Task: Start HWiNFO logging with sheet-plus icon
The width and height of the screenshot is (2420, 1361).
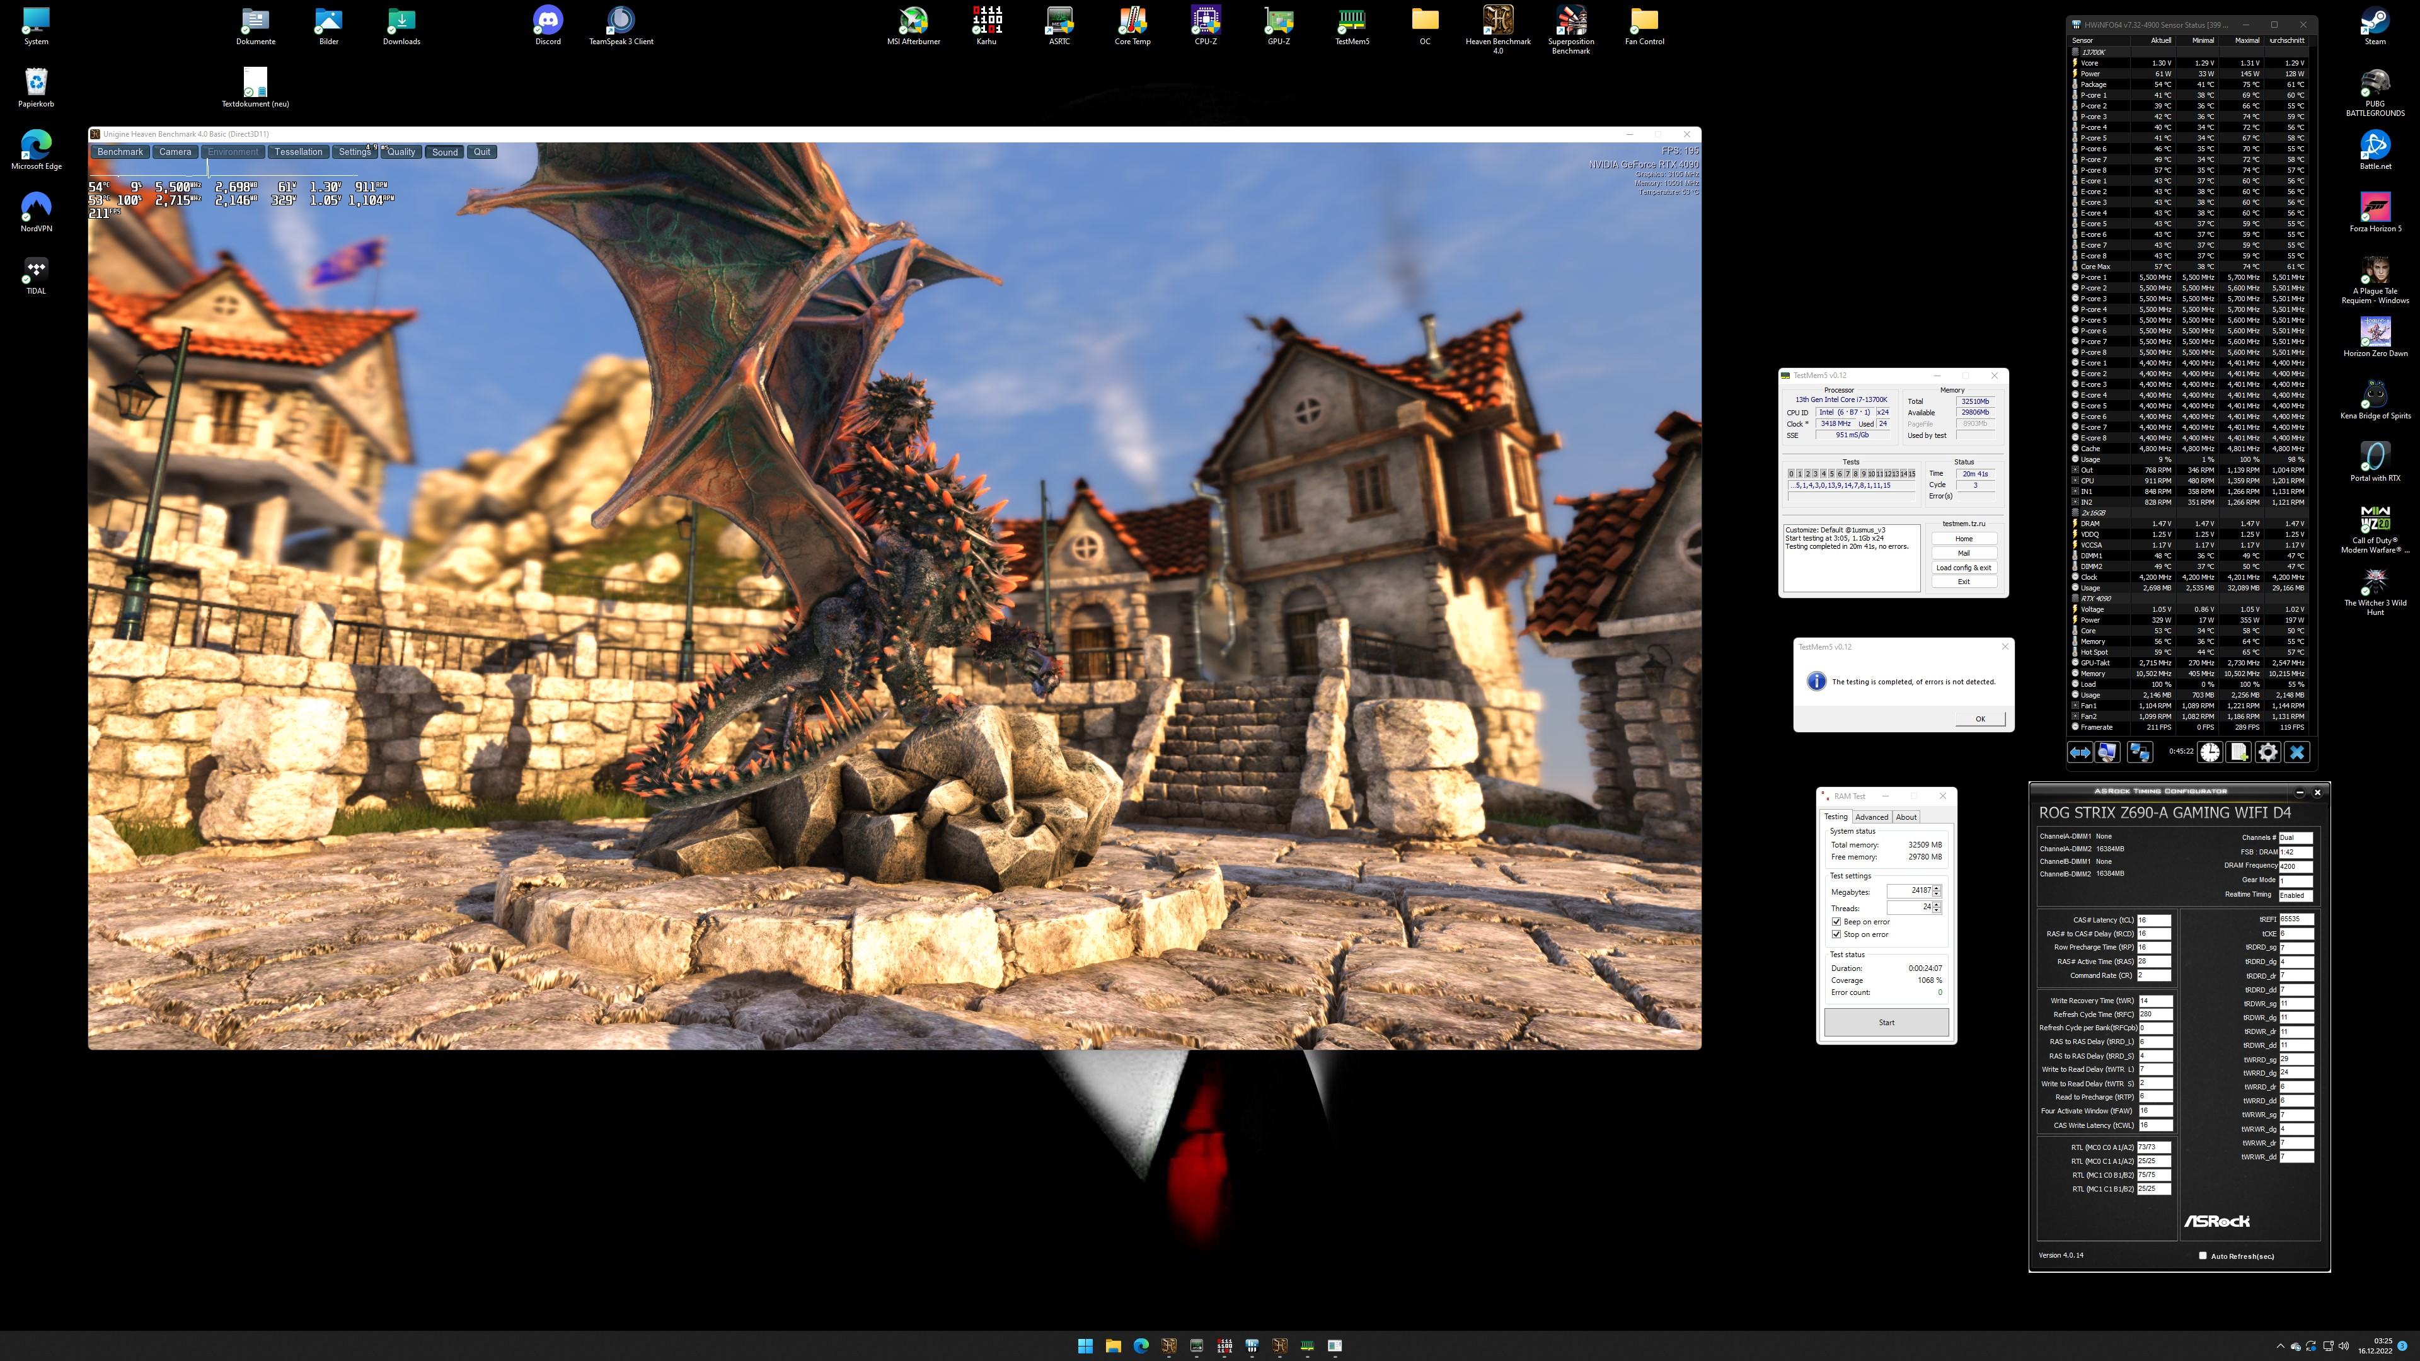Action: (x=2240, y=752)
